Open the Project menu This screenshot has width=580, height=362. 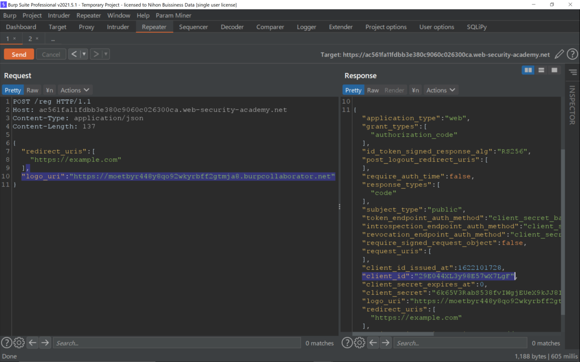32,15
